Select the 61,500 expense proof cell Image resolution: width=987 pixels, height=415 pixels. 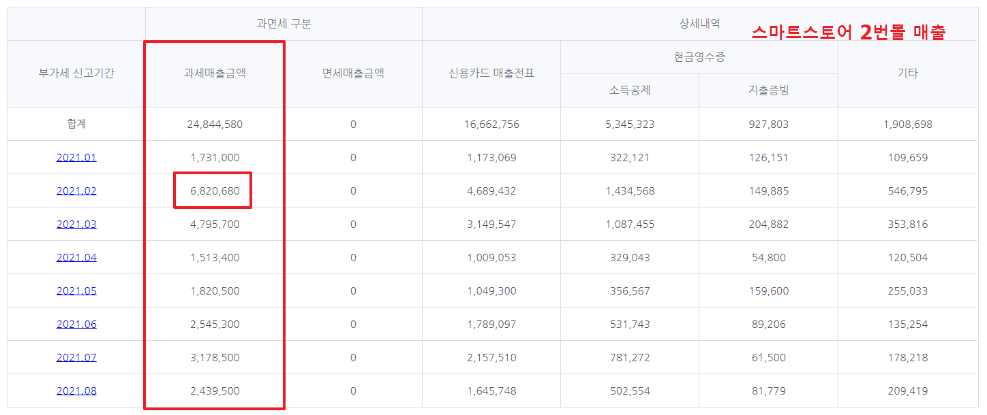(x=768, y=358)
